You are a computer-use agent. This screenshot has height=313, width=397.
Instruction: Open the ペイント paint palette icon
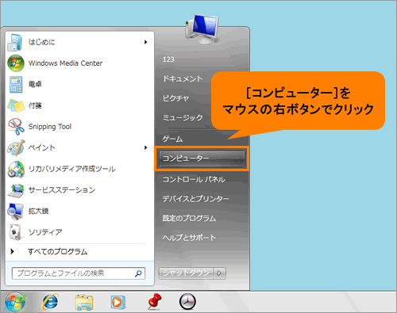point(16,148)
